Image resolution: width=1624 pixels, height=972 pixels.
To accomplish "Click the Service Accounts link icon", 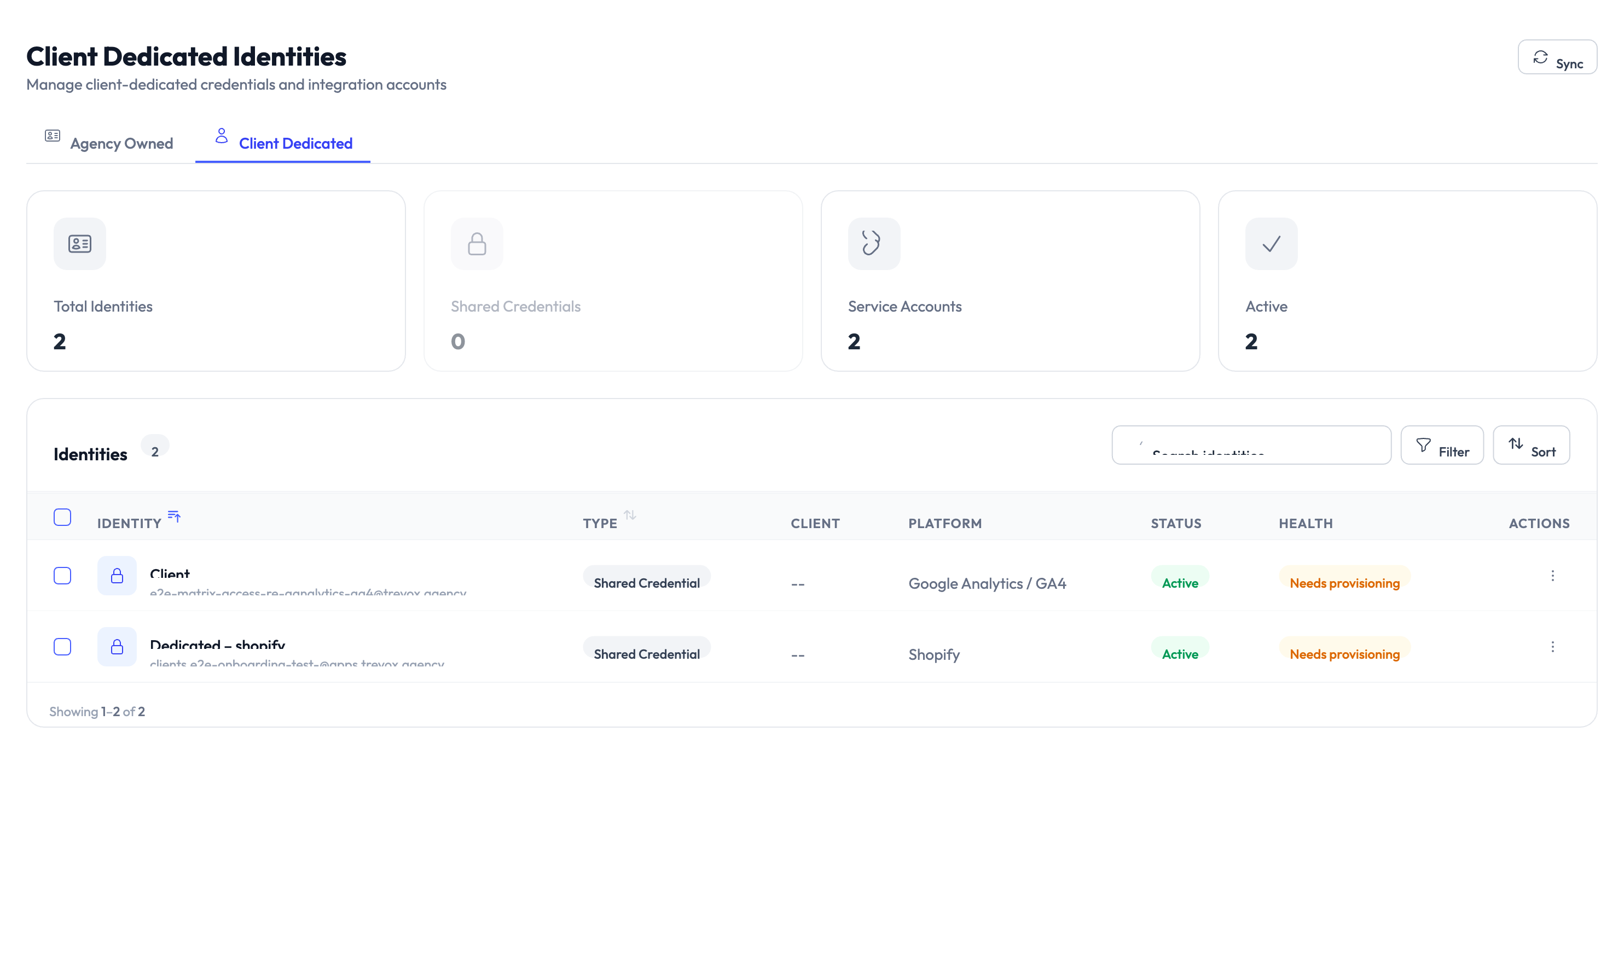I will 874,243.
